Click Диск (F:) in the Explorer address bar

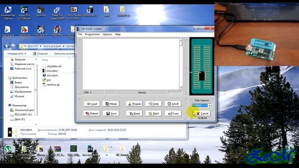[x=33, y=46]
